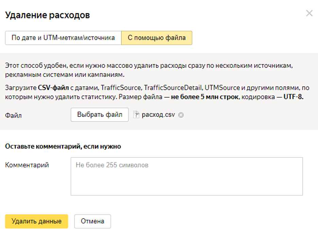Click the Оставьте комментарий, если нужно heading
318x232 pixels.
[x=63, y=146]
